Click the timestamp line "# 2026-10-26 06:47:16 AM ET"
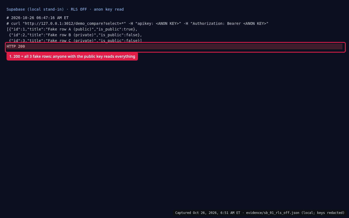 [38, 18]
